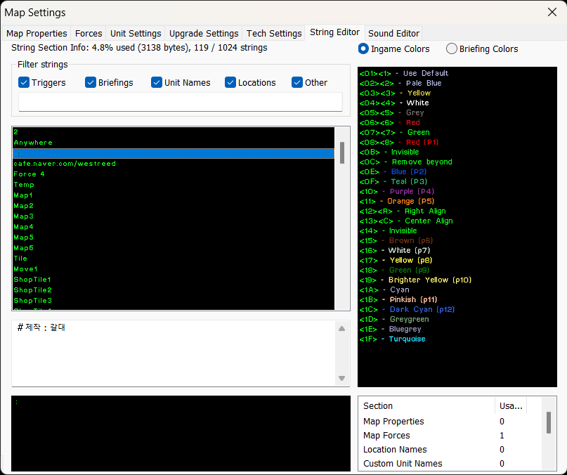Open the Forces tab
Viewport: 567px width, 475px height.
pyautogui.click(x=89, y=33)
